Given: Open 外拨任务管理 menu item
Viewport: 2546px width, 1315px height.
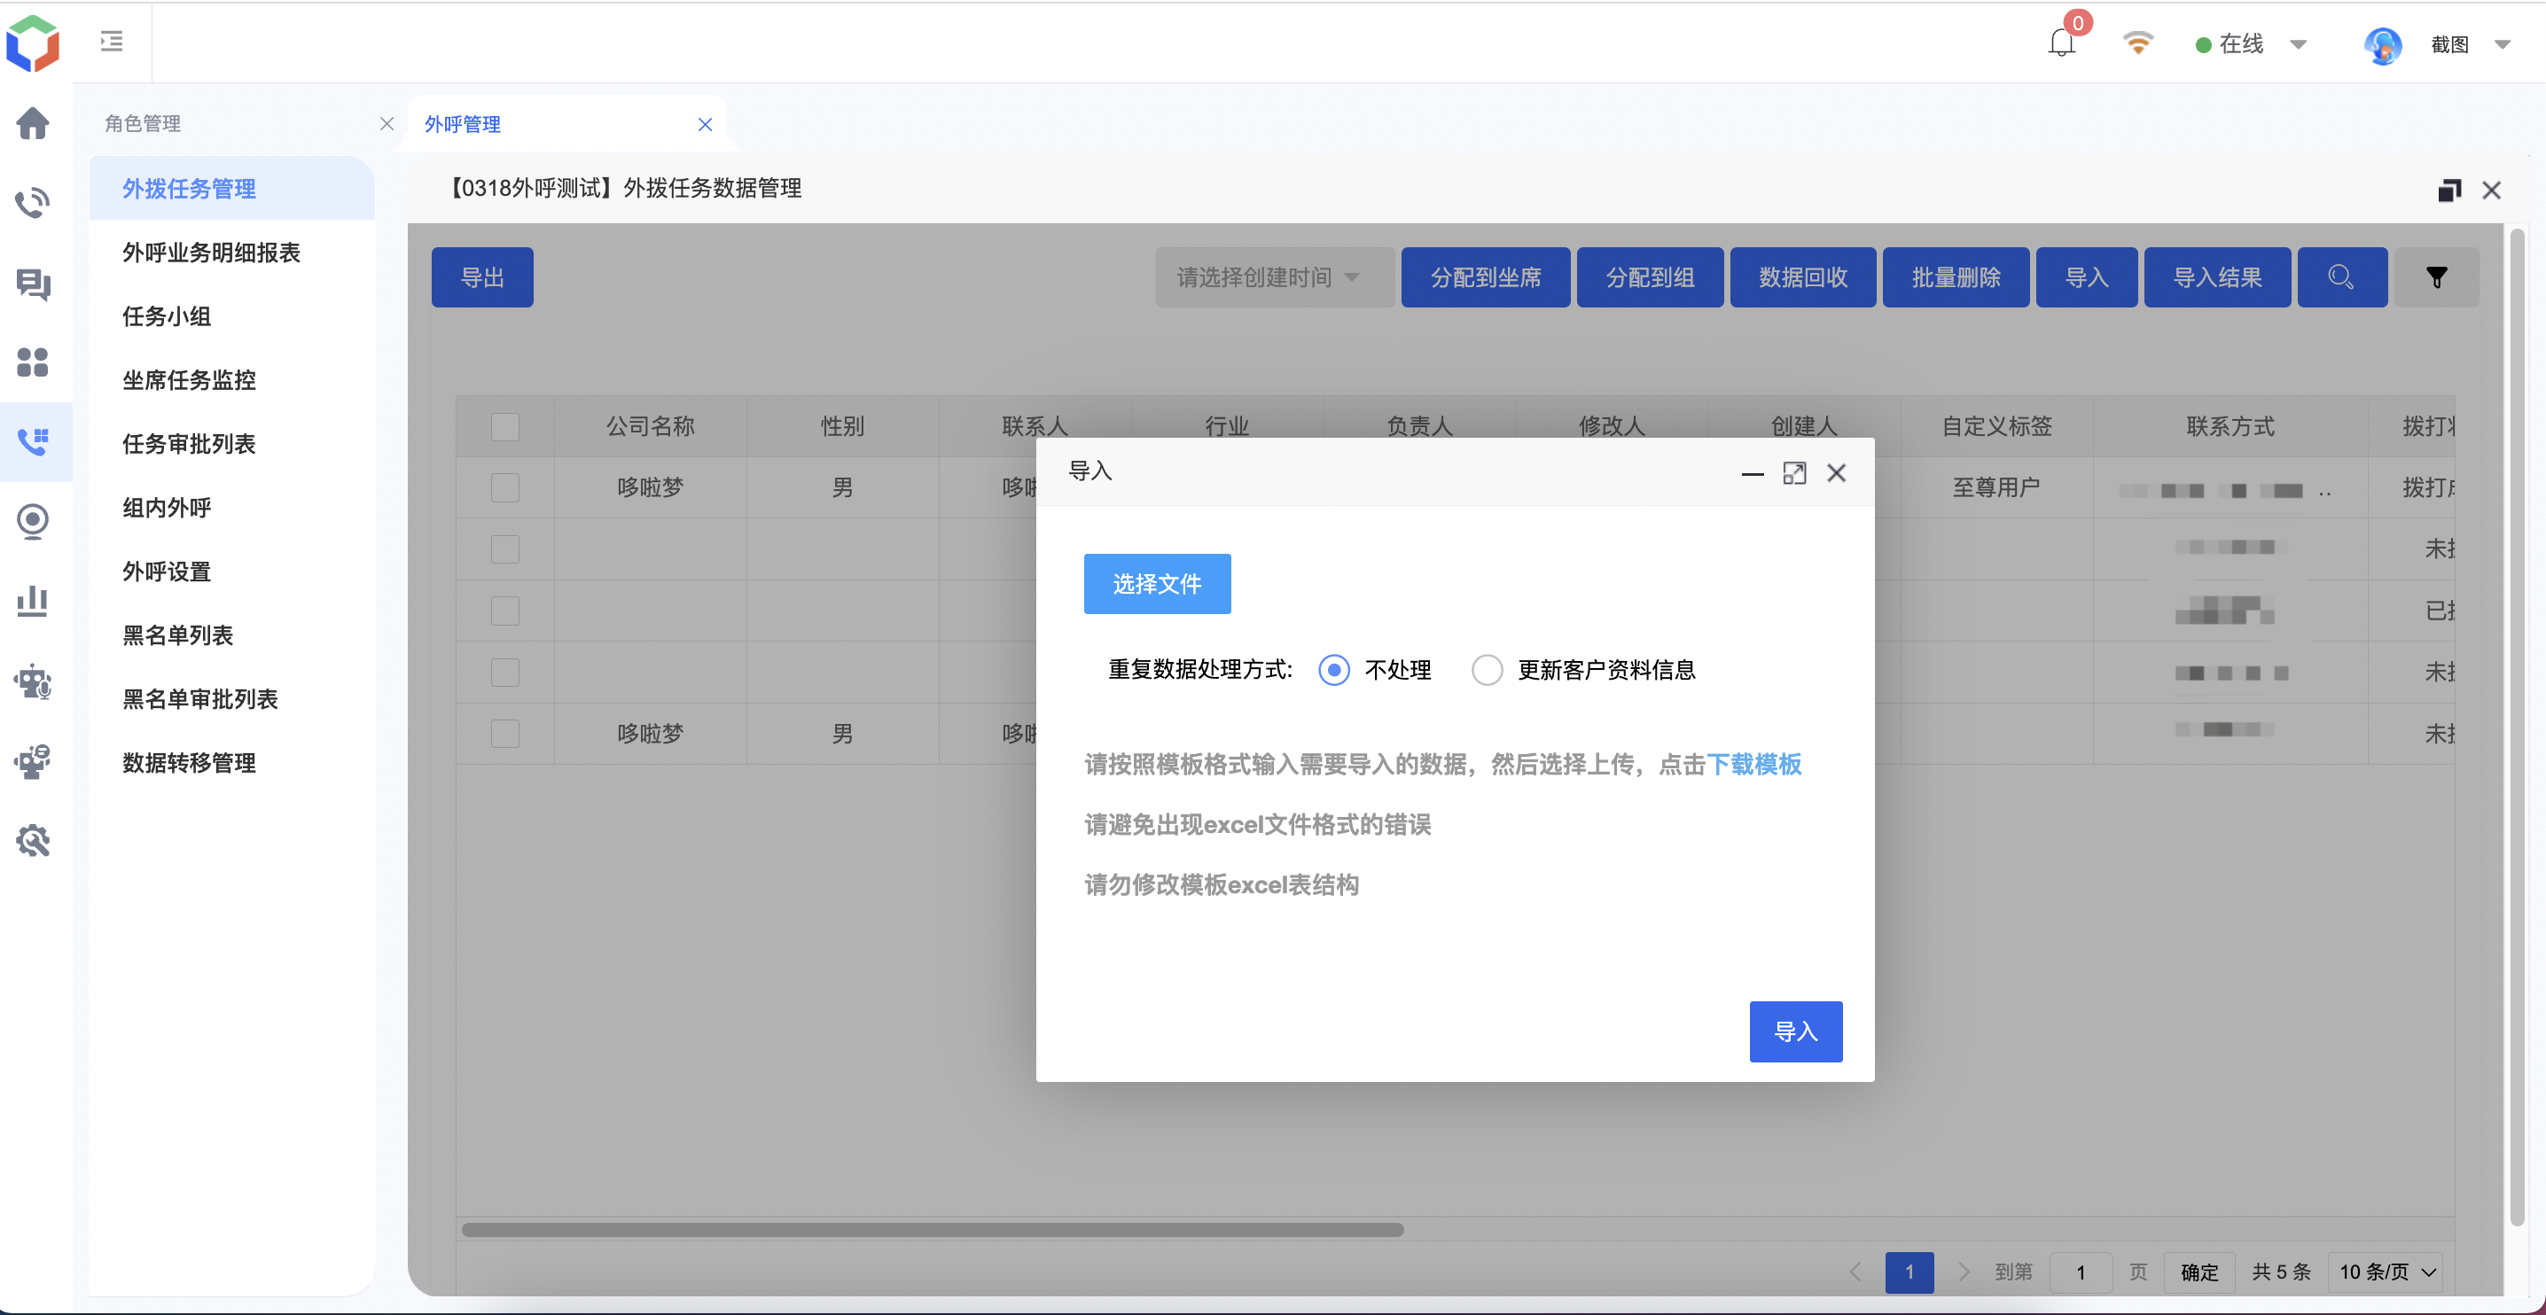Looking at the screenshot, I should click(x=232, y=189).
